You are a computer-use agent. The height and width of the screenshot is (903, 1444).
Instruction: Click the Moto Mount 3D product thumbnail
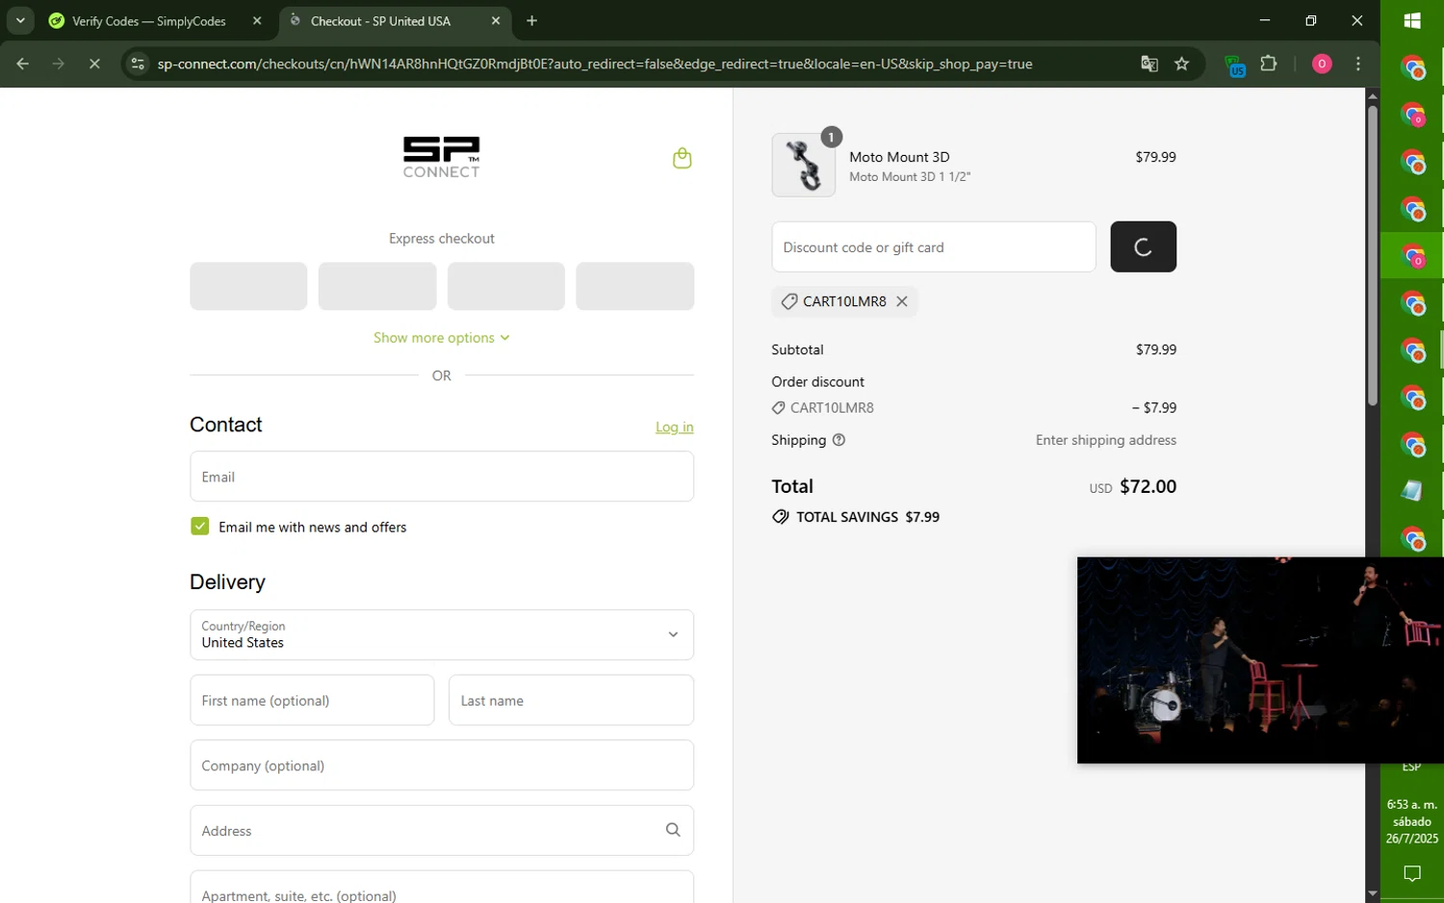tap(804, 166)
